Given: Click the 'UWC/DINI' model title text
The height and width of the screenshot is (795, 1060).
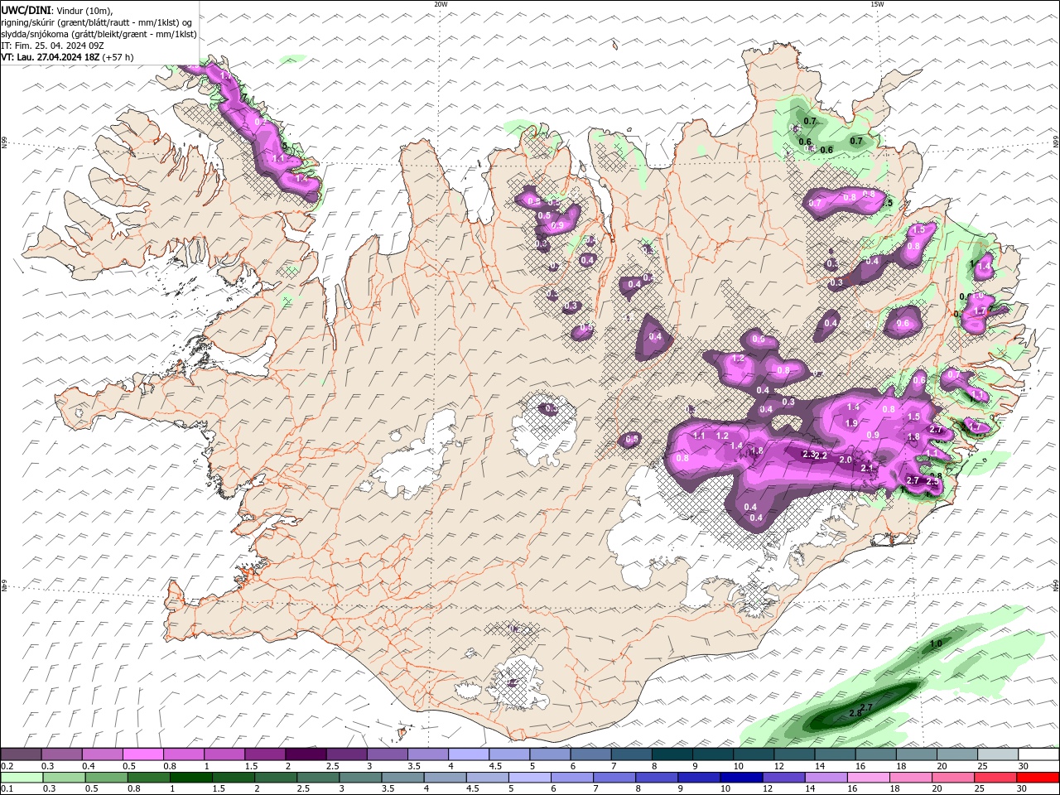Looking at the screenshot, I should (x=25, y=9).
